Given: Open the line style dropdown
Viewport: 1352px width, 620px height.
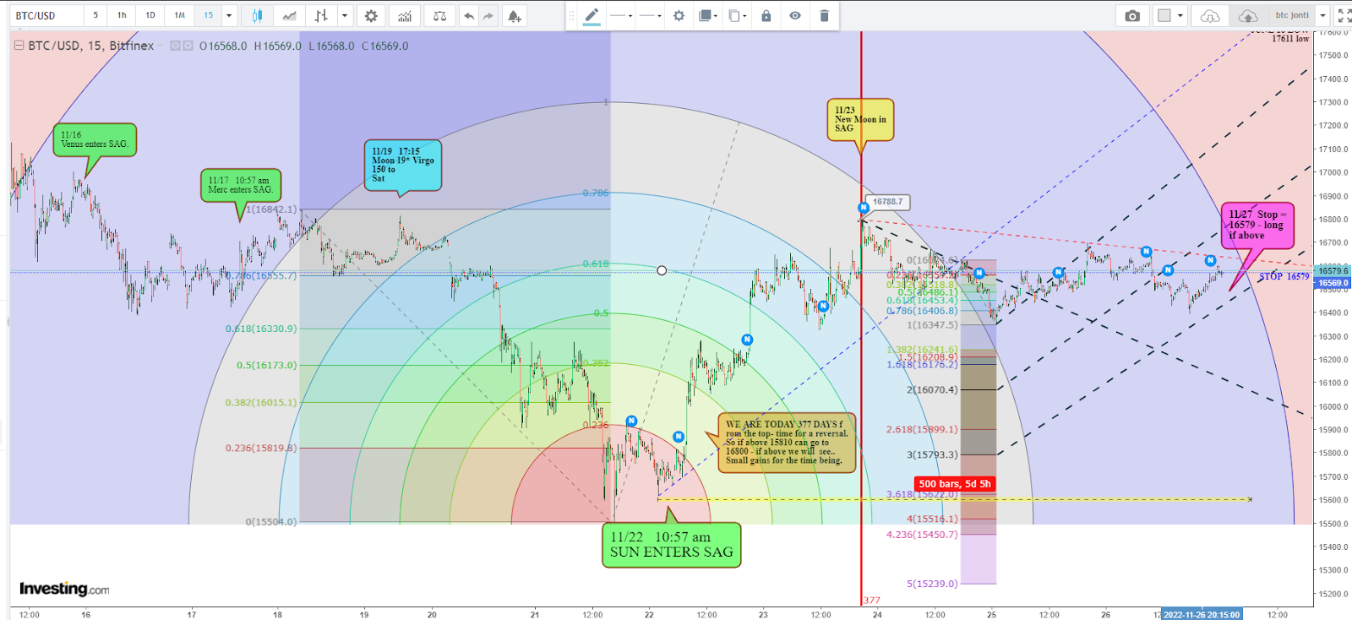Looking at the screenshot, I should pos(621,15).
